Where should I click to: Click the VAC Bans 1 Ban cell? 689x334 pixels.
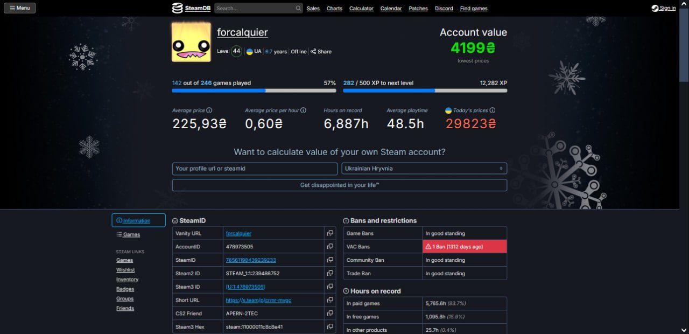(x=465, y=247)
